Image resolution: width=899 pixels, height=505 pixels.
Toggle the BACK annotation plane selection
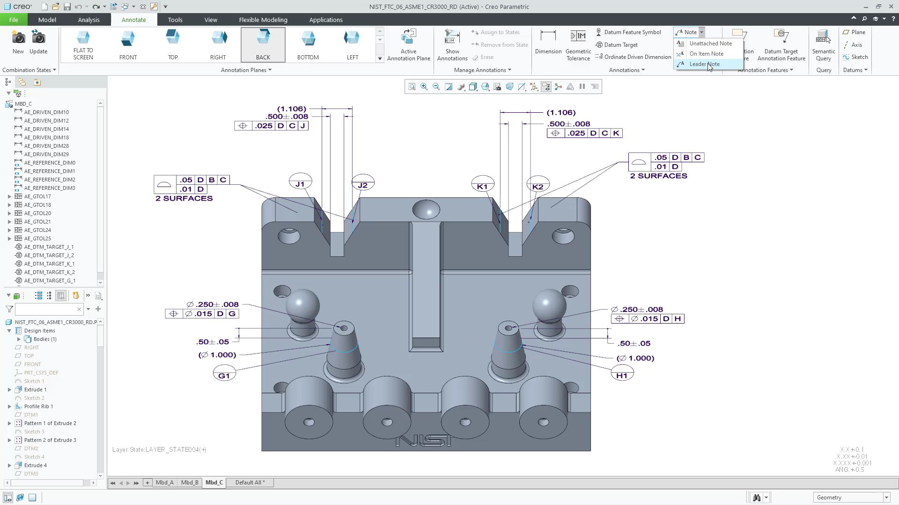pos(263,45)
